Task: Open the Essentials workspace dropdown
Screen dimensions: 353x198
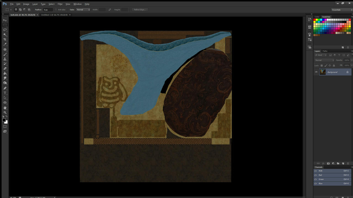Action: point(342,10)
